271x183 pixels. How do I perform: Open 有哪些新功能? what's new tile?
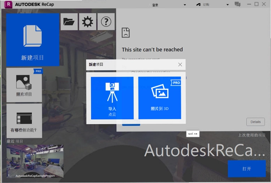coord(24,121)
